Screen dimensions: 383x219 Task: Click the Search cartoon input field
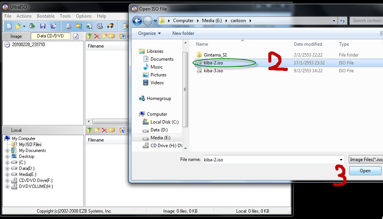366,21
